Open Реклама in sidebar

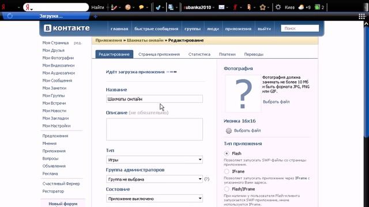[50, 174]
